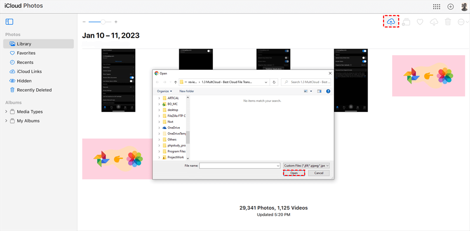The height and width of the screenshot is (231, 470).
Task: Adjust the thumbnail zoom slider handle
Action: pos(103,22)
